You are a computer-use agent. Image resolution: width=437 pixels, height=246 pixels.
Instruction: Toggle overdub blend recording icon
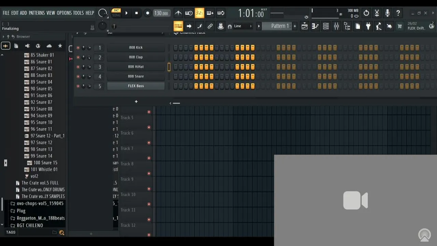coord(210,13)
